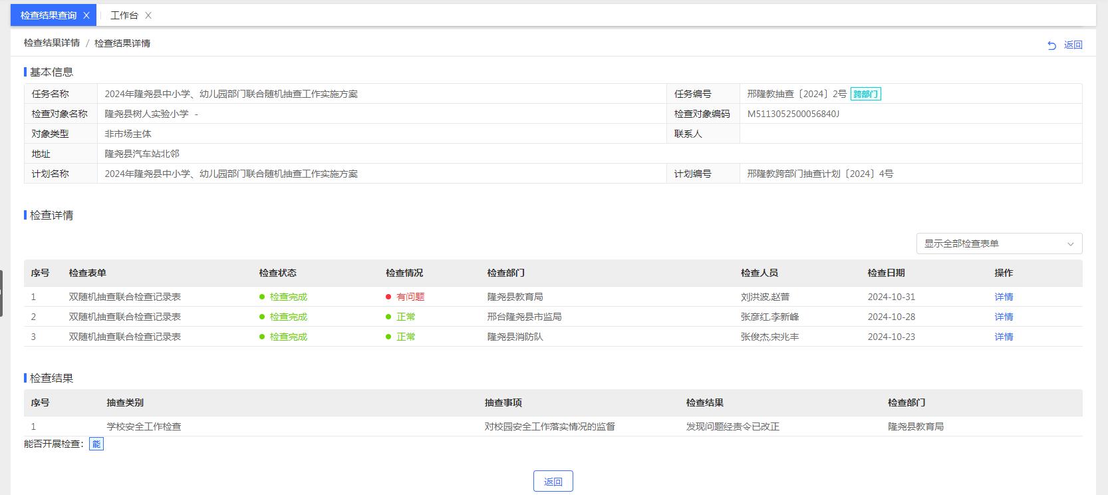Close the 工作台 tab

pyautogui.click(x=148, y=15)
